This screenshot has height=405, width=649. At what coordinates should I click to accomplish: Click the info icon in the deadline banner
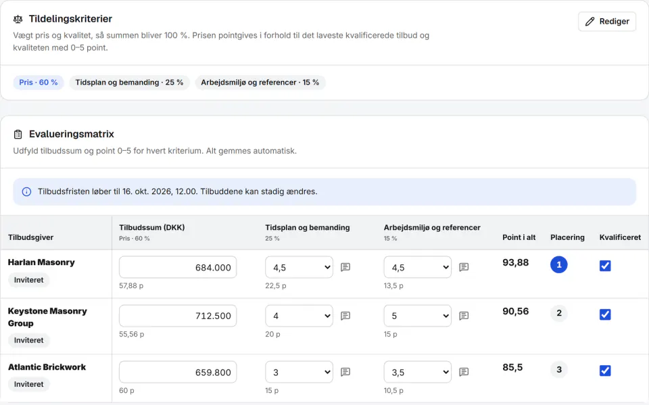(x=26, y=192)
